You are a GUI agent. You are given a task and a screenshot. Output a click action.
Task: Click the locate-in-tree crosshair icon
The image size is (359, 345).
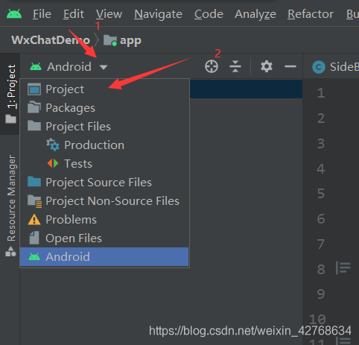pos(212,66)
